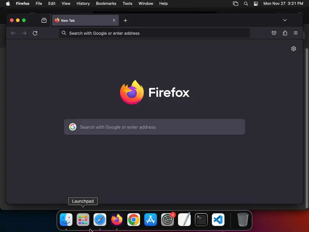Click the center Google search box
This screenshot has height=232, width=309.
(x=154, y=127)
